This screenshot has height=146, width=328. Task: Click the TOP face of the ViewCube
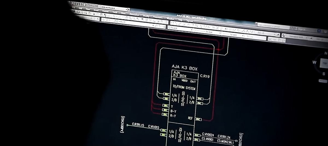[324, 63]
